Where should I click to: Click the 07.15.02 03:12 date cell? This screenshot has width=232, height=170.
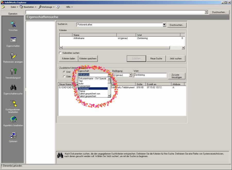pyautogui.click(x=154, y=88)
